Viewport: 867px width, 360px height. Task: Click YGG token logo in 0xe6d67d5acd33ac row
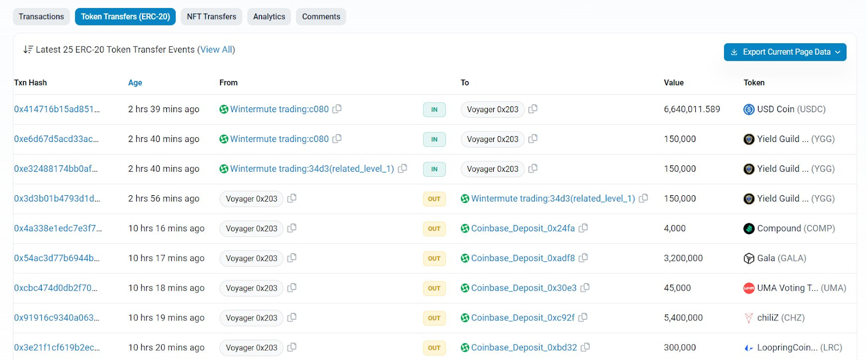click(x=749, y=139)
